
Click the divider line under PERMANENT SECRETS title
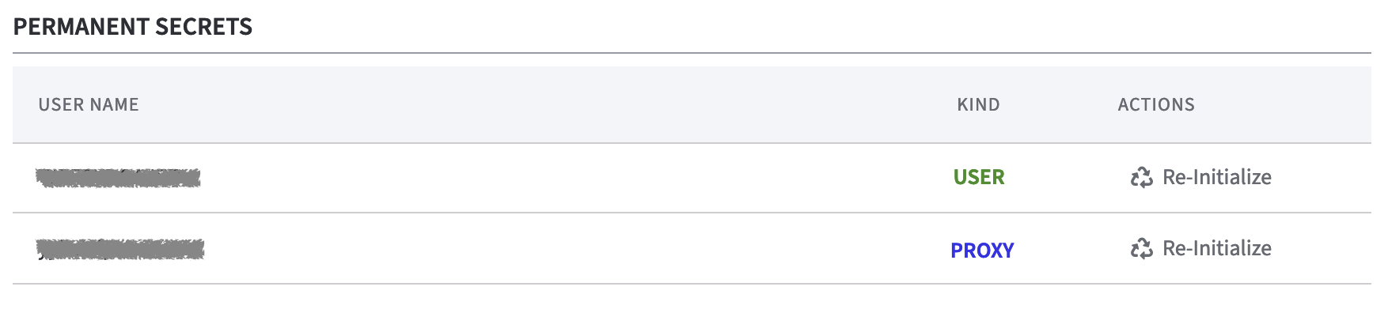click(x=692, y=53)
